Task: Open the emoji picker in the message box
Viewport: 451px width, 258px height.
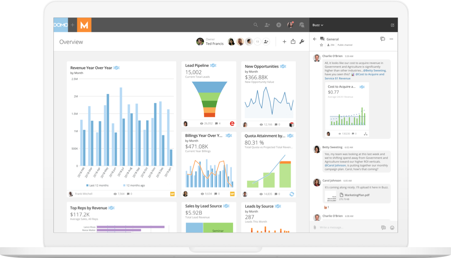Action: (392, 228)
